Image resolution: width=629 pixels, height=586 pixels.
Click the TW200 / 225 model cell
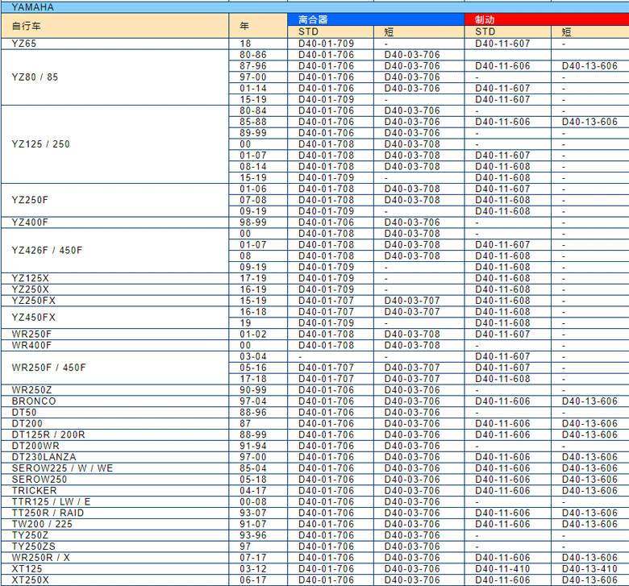pyautogui.click(x=115, y=525)
